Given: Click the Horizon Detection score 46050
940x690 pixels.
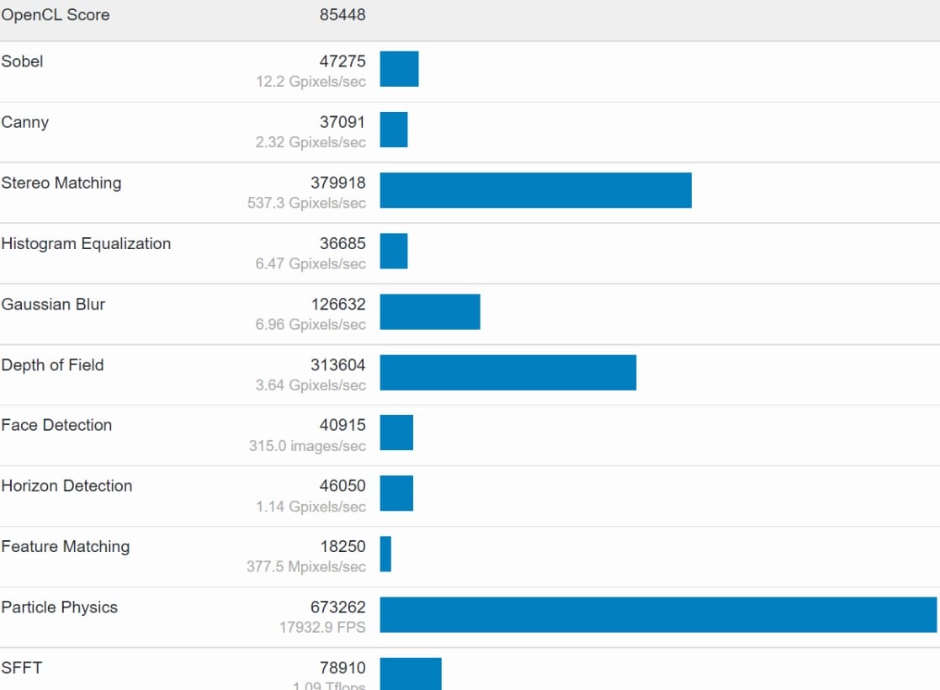Looking at the screenshot, I should point(343,486).
